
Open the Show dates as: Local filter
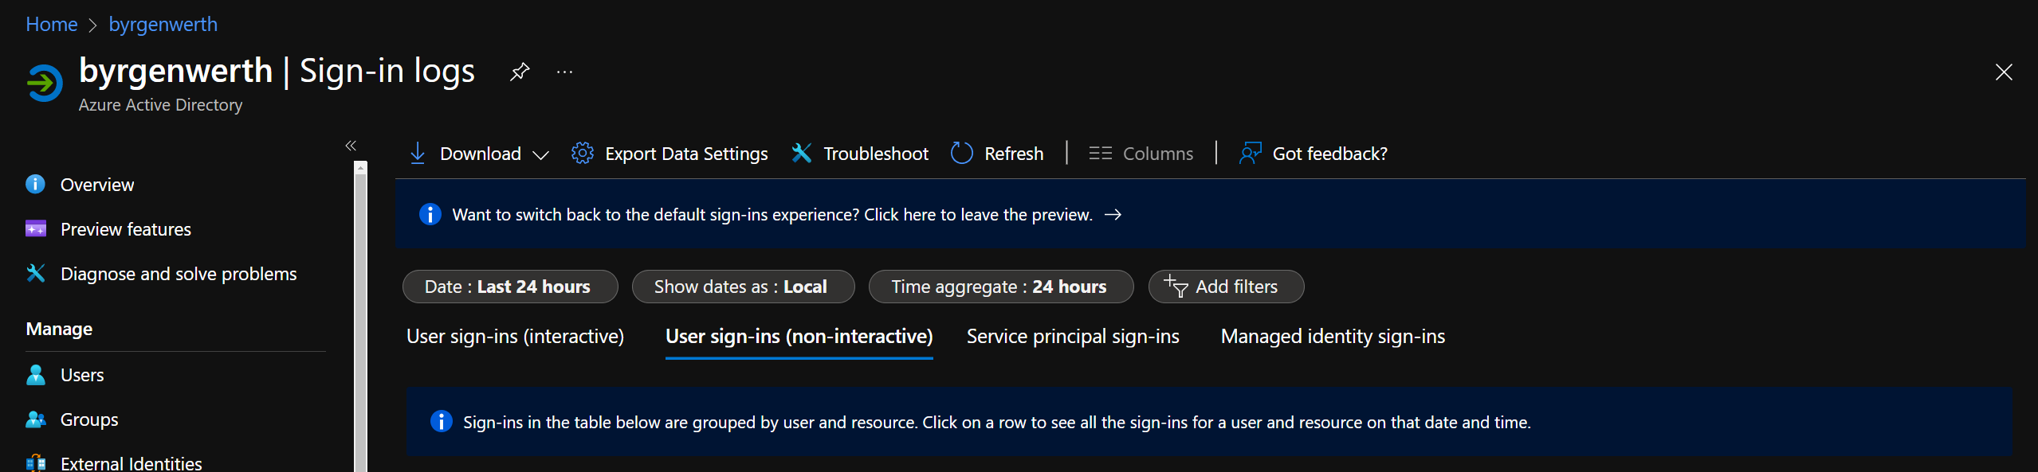[x=743, y=287]
